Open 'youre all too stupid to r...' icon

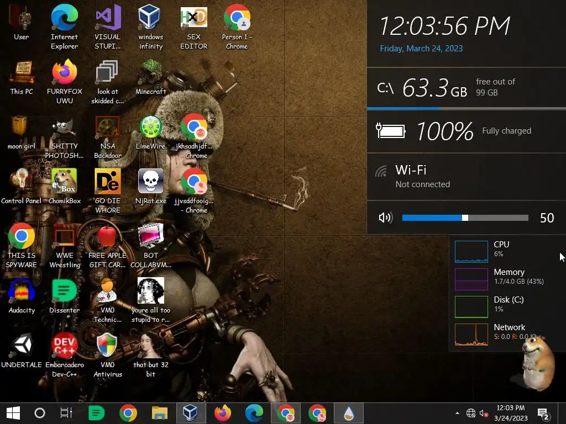tap(150, 300)
